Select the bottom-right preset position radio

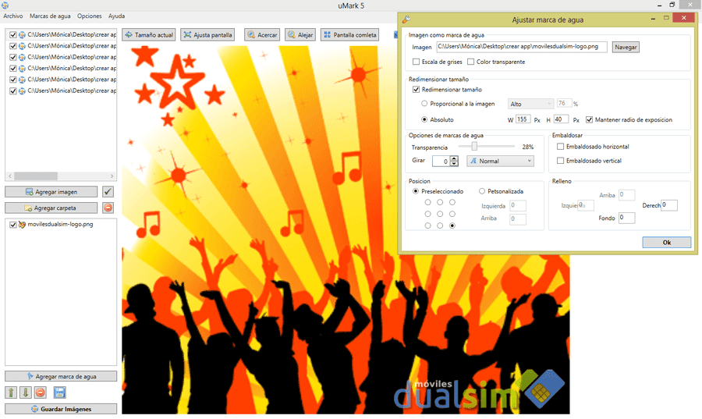click(x=452, y=225)
